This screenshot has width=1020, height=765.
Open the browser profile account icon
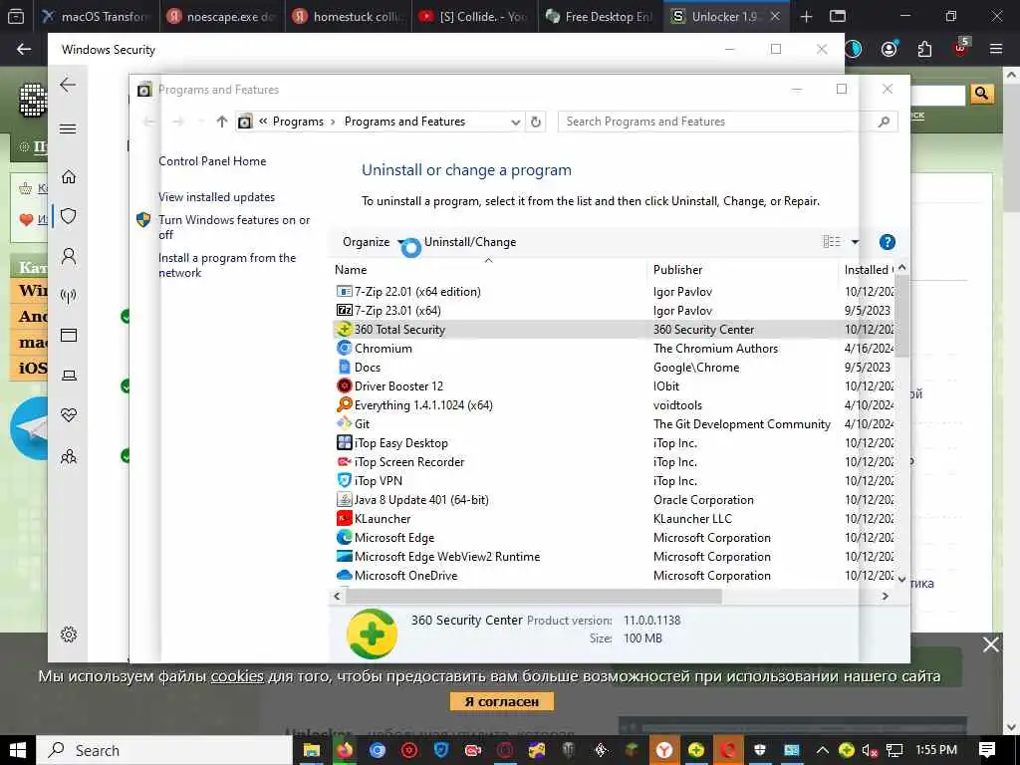click(x=890, y=49)
